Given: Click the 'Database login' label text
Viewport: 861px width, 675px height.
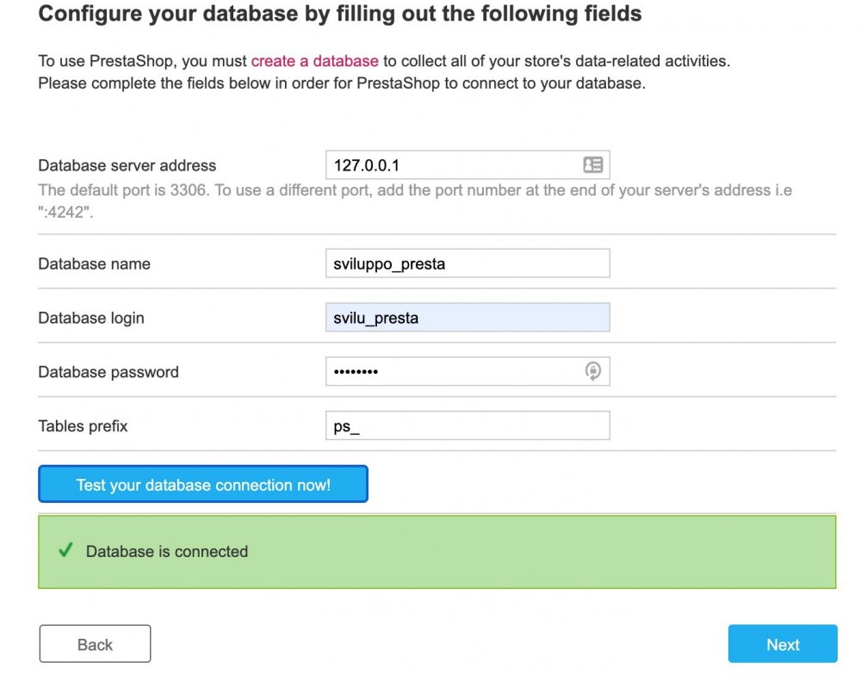Looking at the screenshot, I should pos(91,318).
